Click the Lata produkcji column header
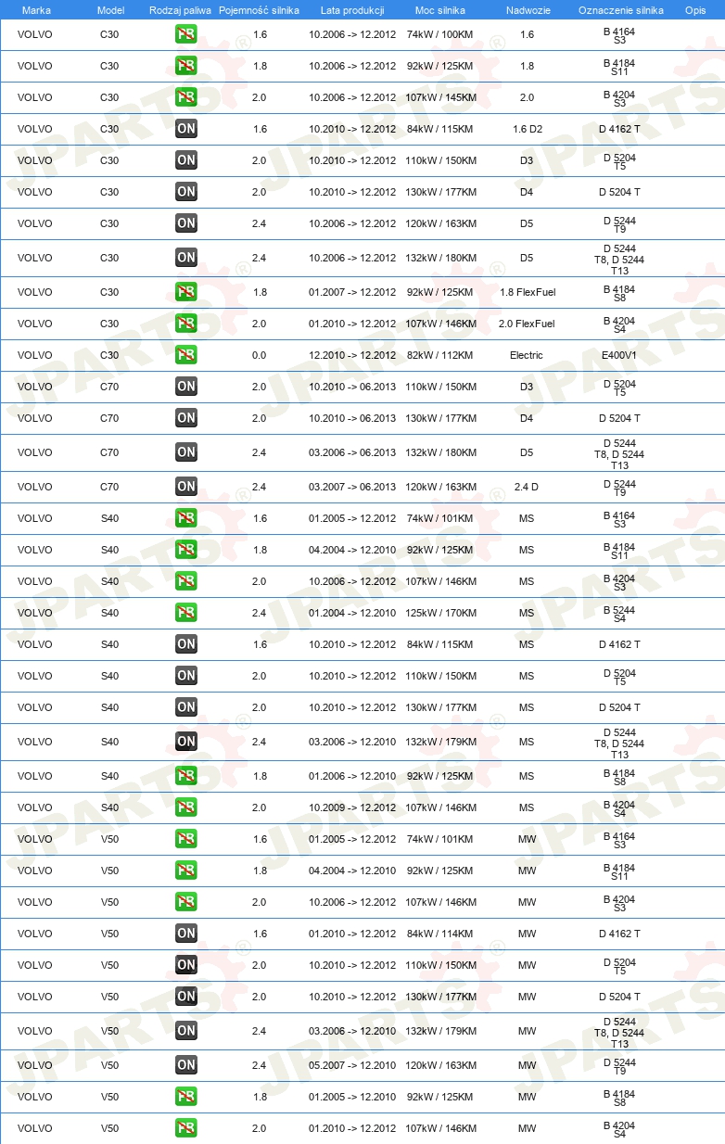Viewport: 725px width, 1144px height. click(352, 9)
